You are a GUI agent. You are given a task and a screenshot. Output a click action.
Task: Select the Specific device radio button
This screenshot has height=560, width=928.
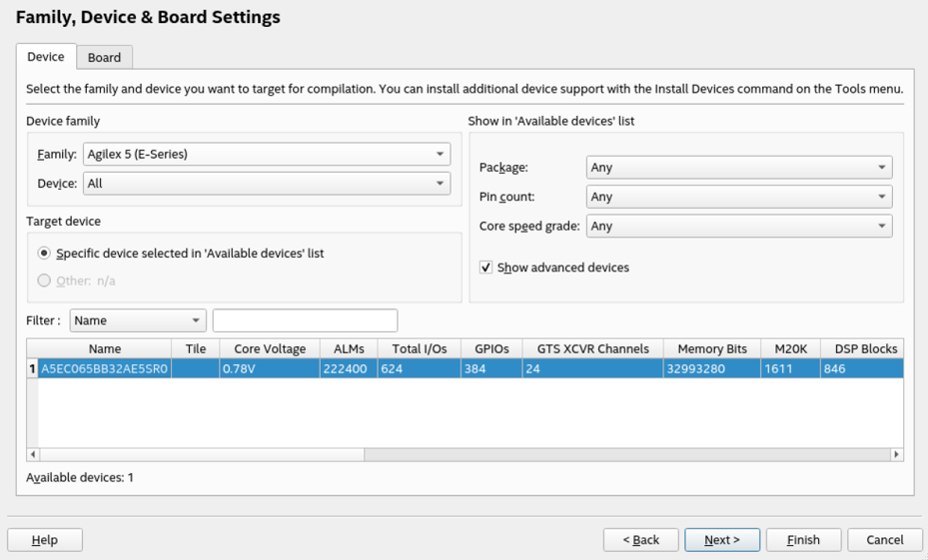44,254
